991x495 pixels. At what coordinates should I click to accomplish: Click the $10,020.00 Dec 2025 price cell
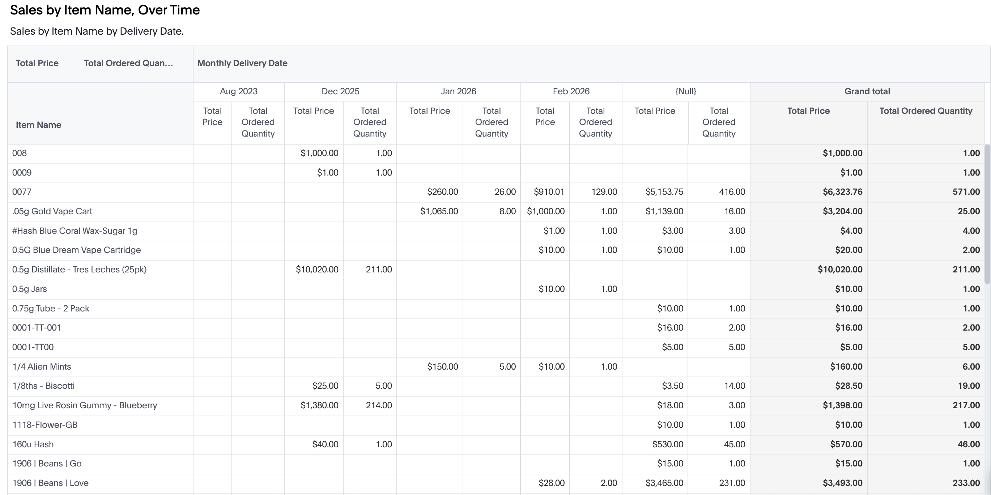click(x=316, y=270)
